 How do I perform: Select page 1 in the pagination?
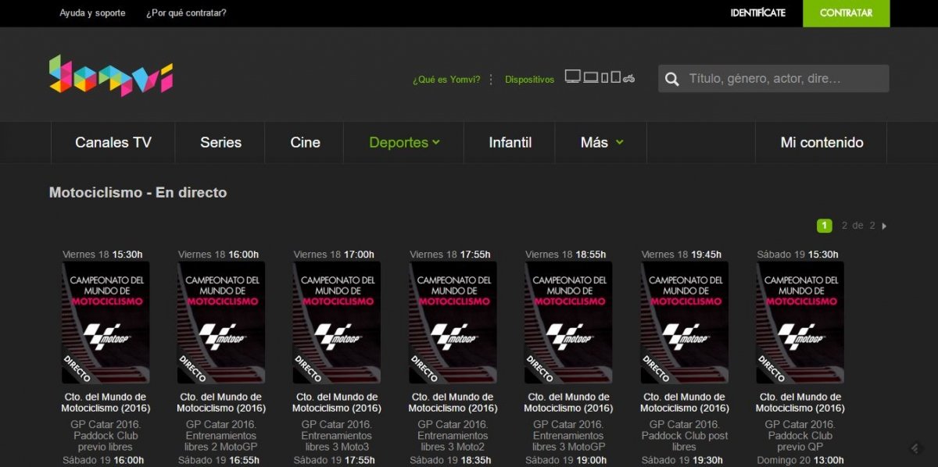(x=824, y=226)
